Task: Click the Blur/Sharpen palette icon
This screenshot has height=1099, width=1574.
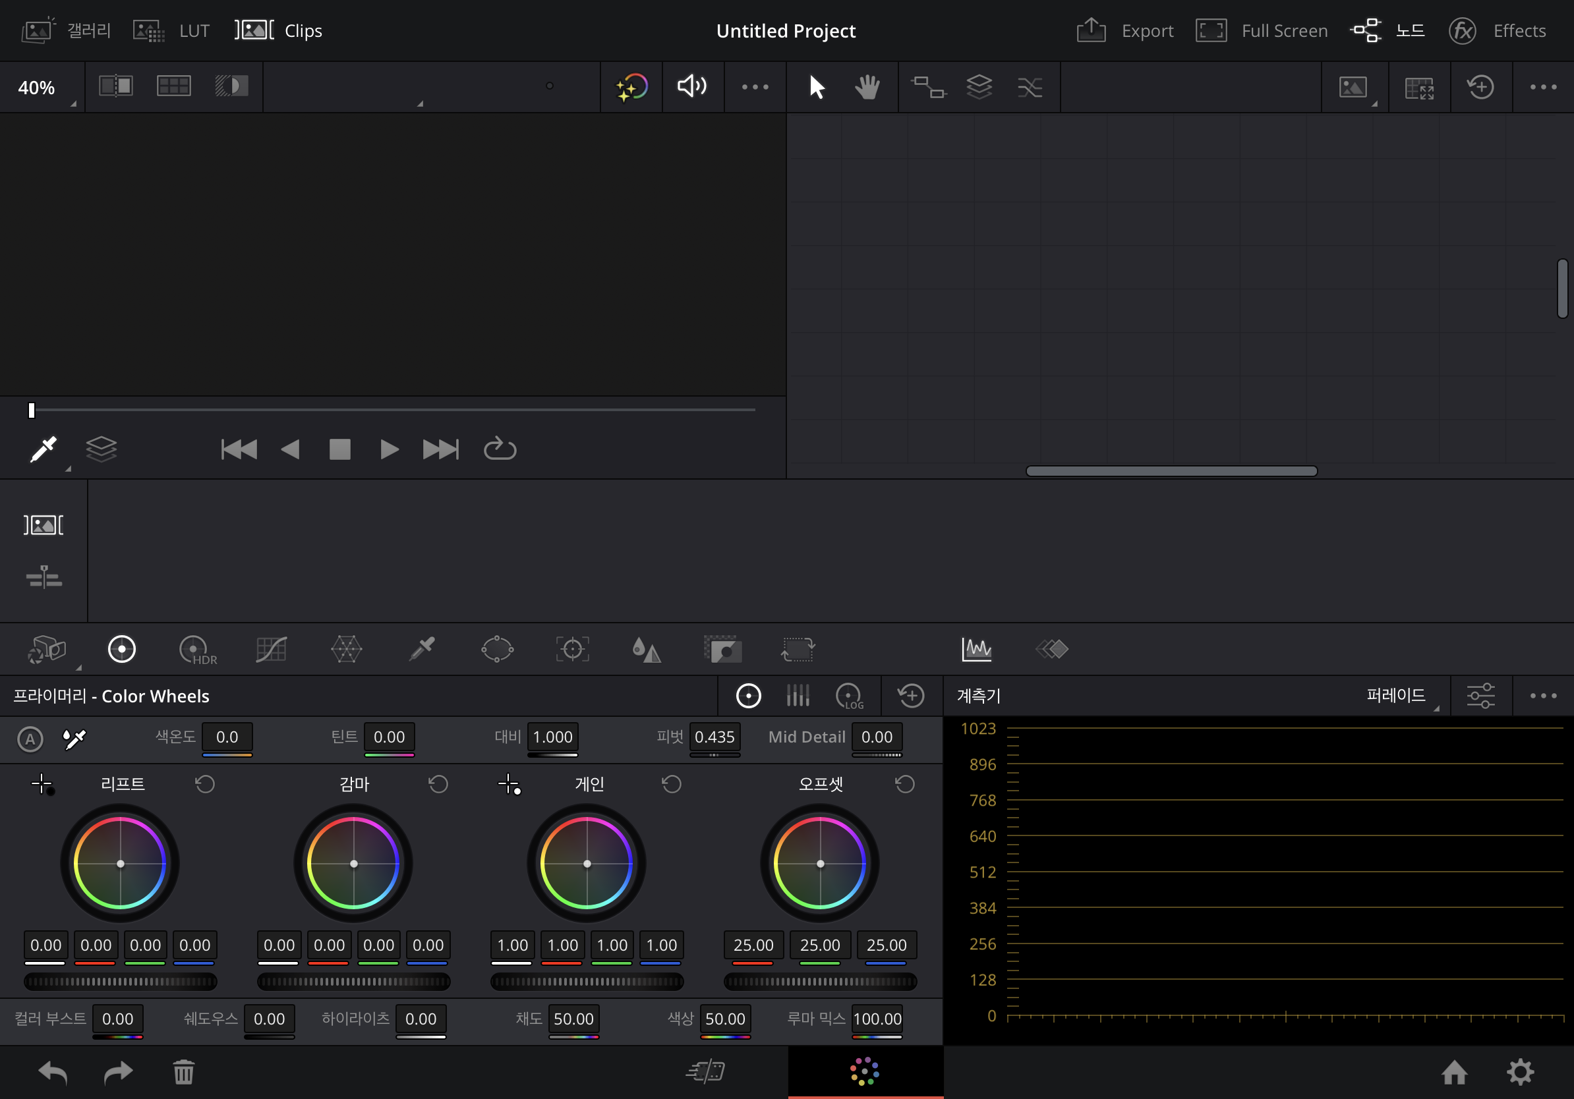Action: [x=647, y=649]
